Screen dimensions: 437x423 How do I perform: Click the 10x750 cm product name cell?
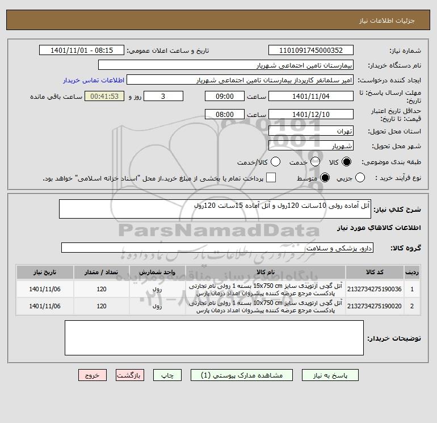tap(266, 307)
